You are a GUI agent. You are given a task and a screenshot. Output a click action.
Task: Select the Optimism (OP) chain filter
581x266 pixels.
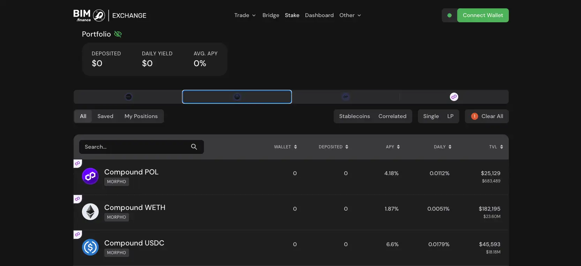coord(345,97)
